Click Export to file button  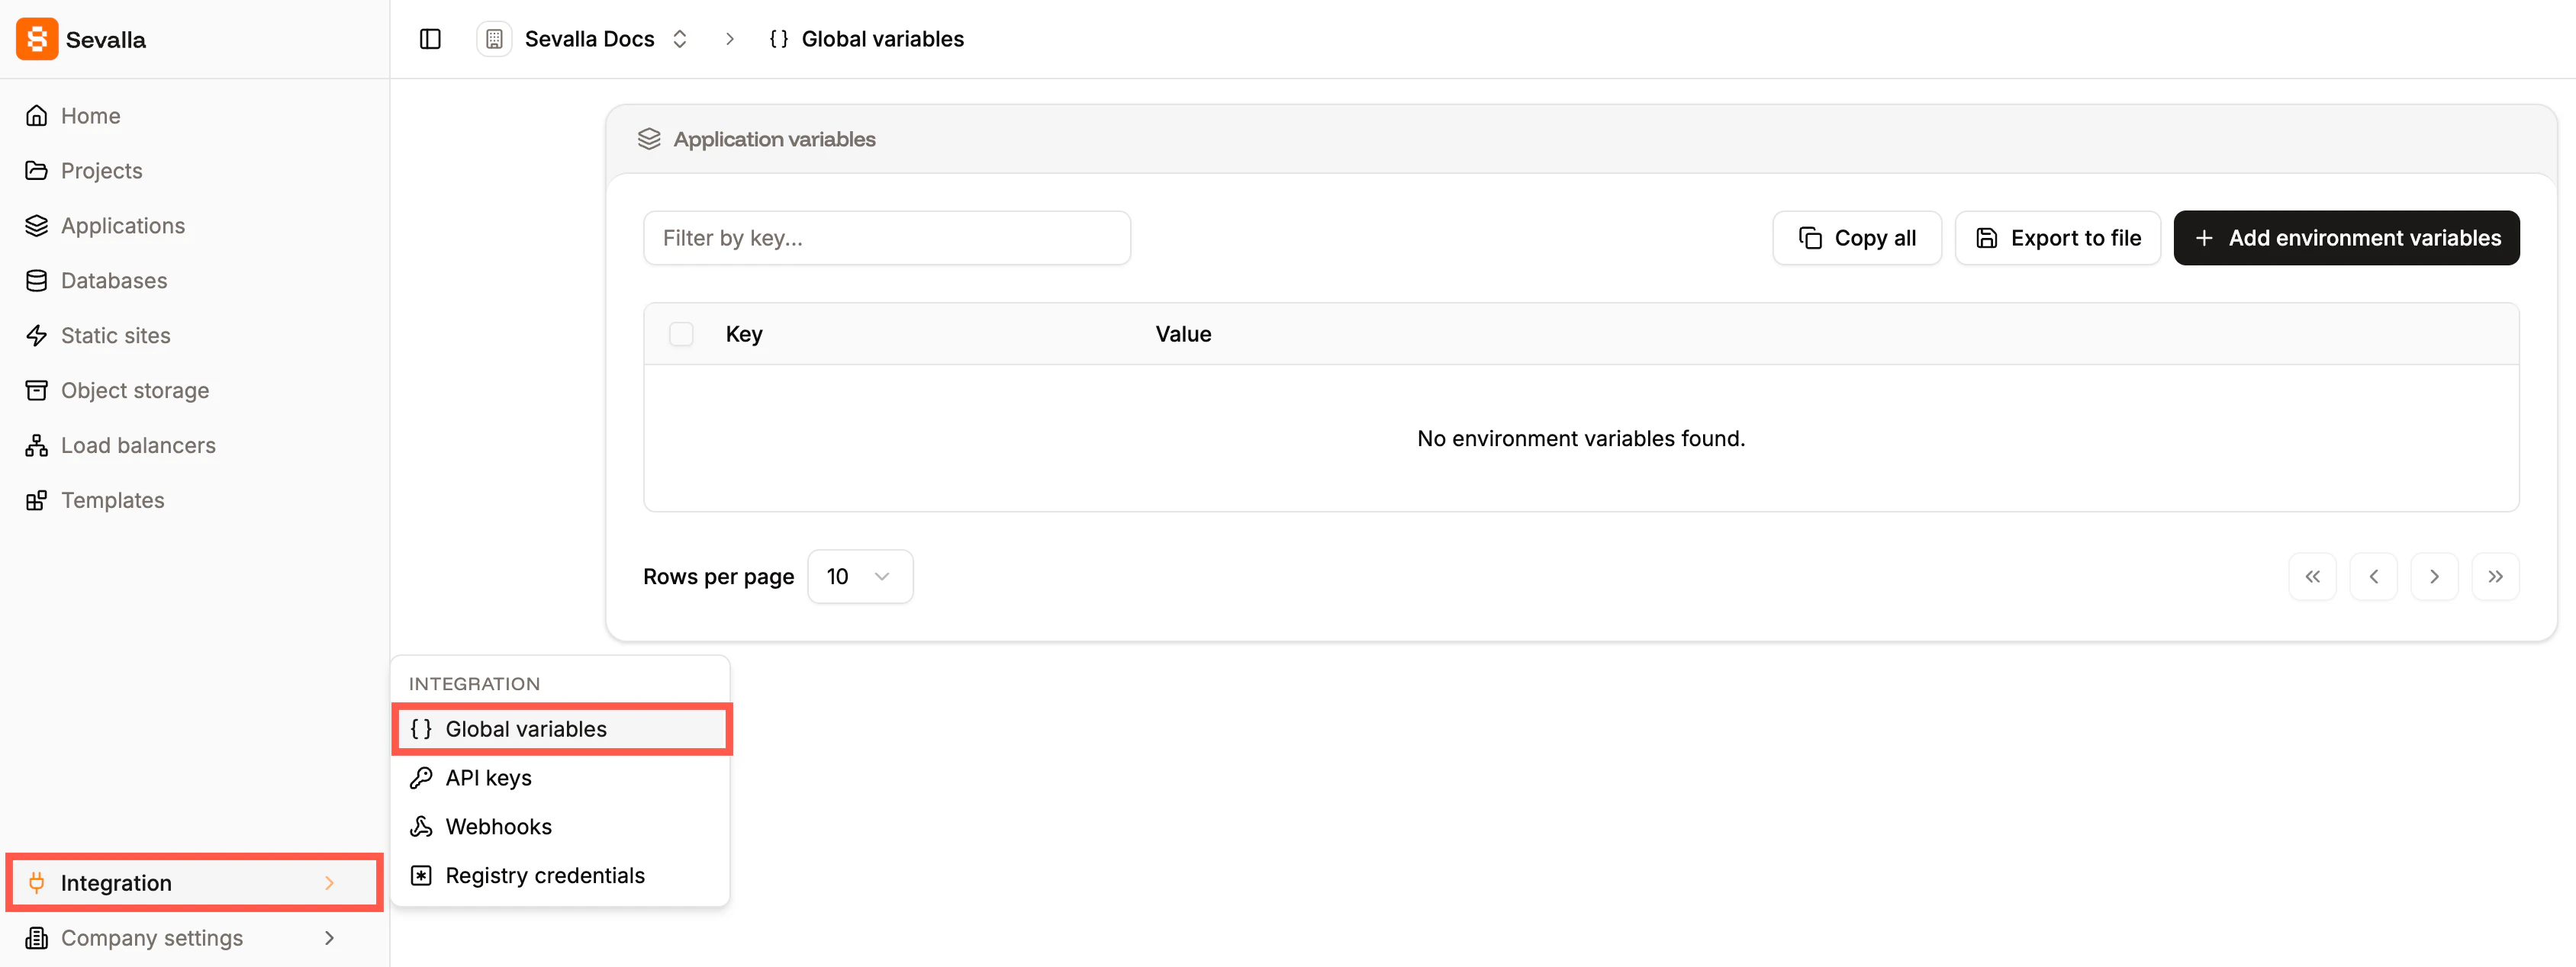click(2058, 238)
